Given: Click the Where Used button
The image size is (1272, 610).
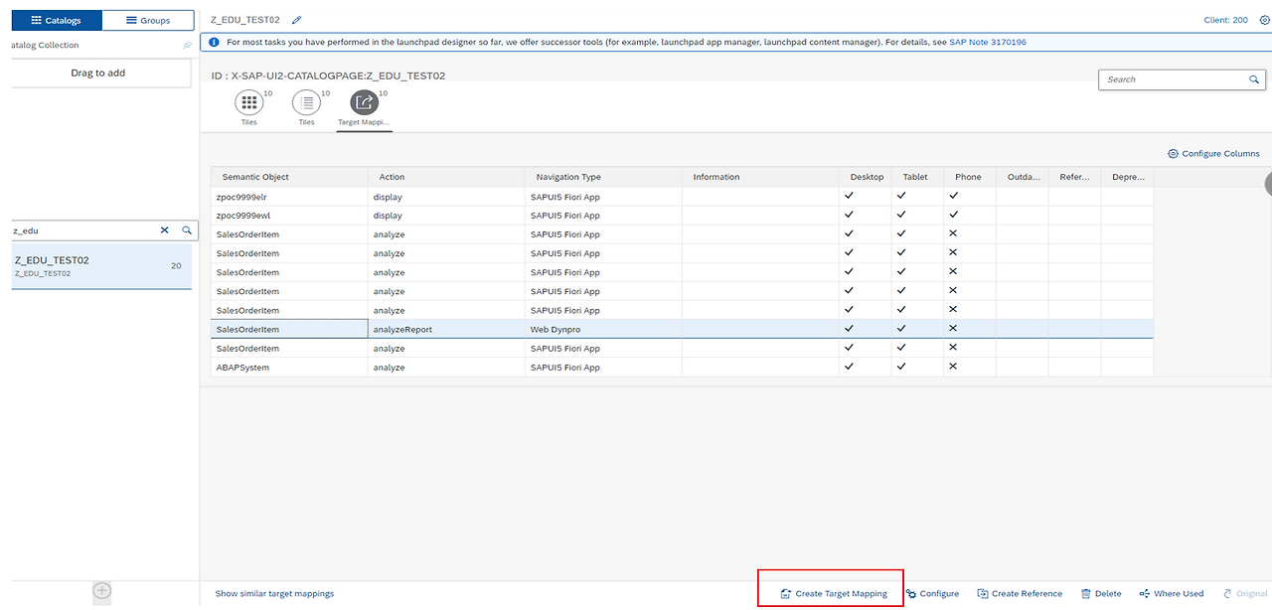Looking at the screenshot, I should click(x=1172, y=594).
